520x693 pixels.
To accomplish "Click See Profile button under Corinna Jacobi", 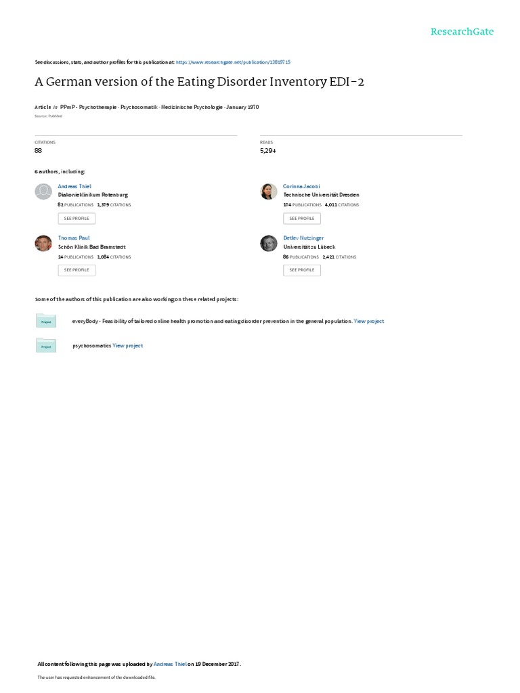I will pyautogui.click(x=302, y=219).
